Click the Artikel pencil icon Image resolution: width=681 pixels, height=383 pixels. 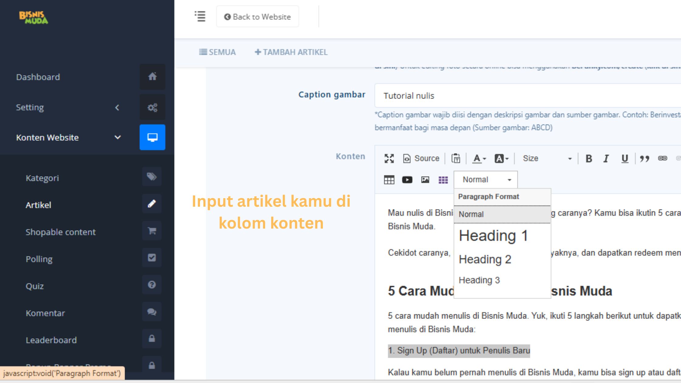(x=152, y=204)
